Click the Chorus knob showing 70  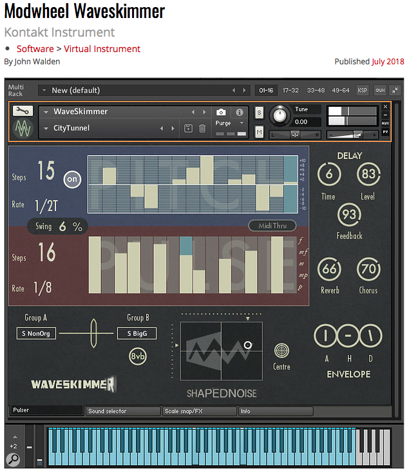pos(368,269)
